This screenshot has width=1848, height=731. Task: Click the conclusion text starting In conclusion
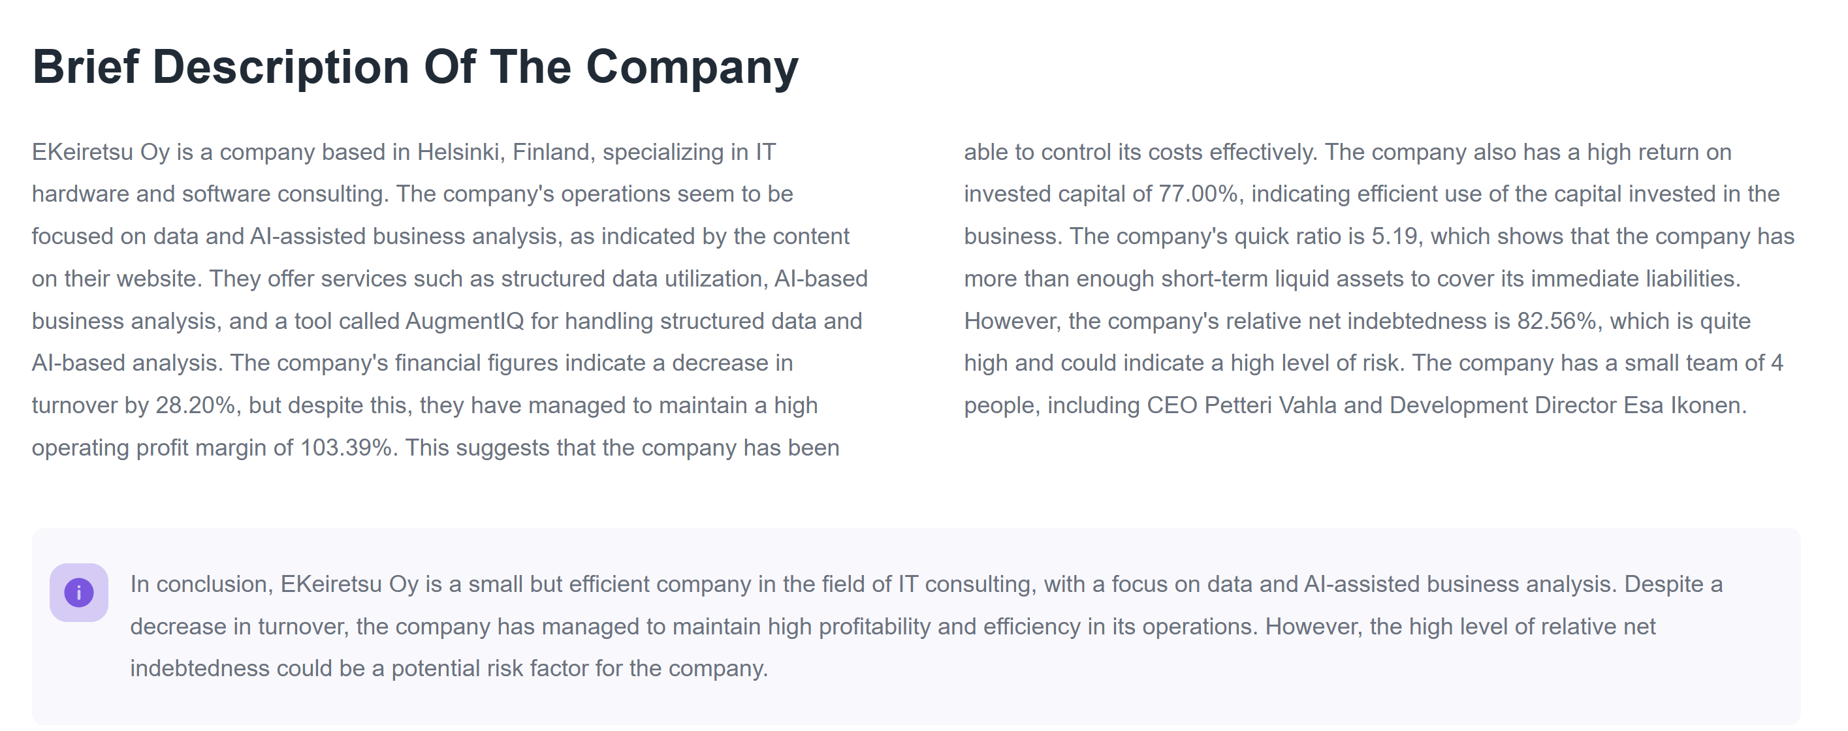pos(926,625)
